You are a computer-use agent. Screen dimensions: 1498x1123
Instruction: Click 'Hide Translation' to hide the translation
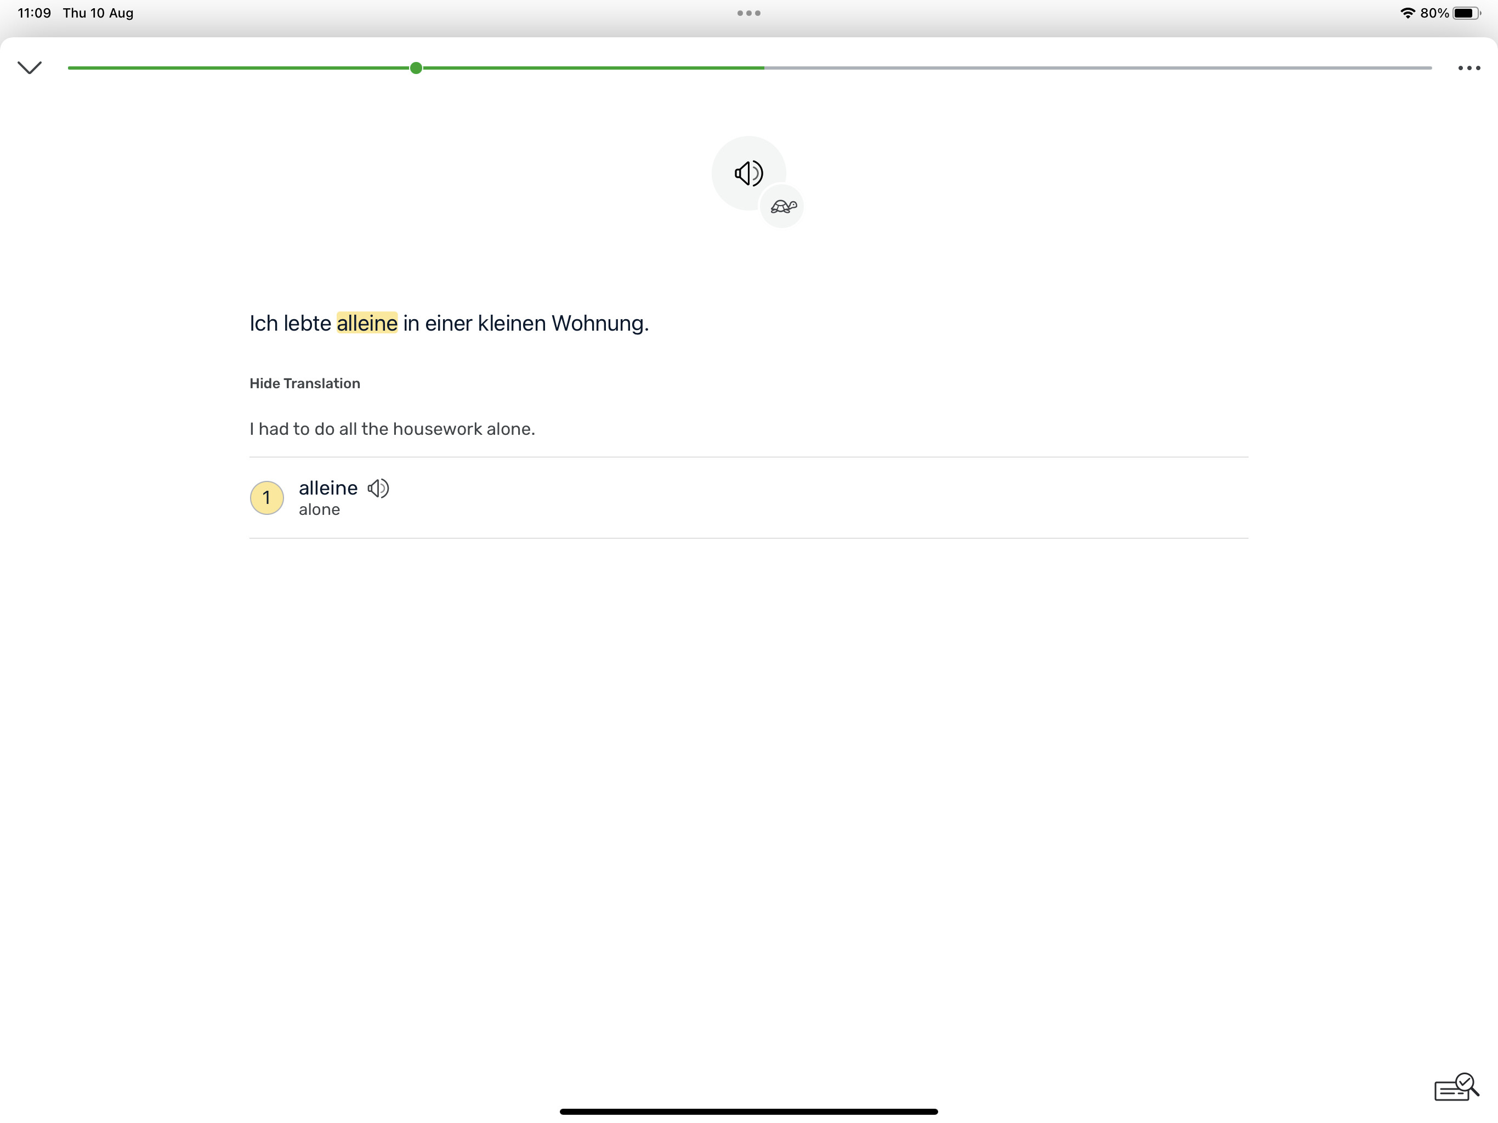point(305,383)
